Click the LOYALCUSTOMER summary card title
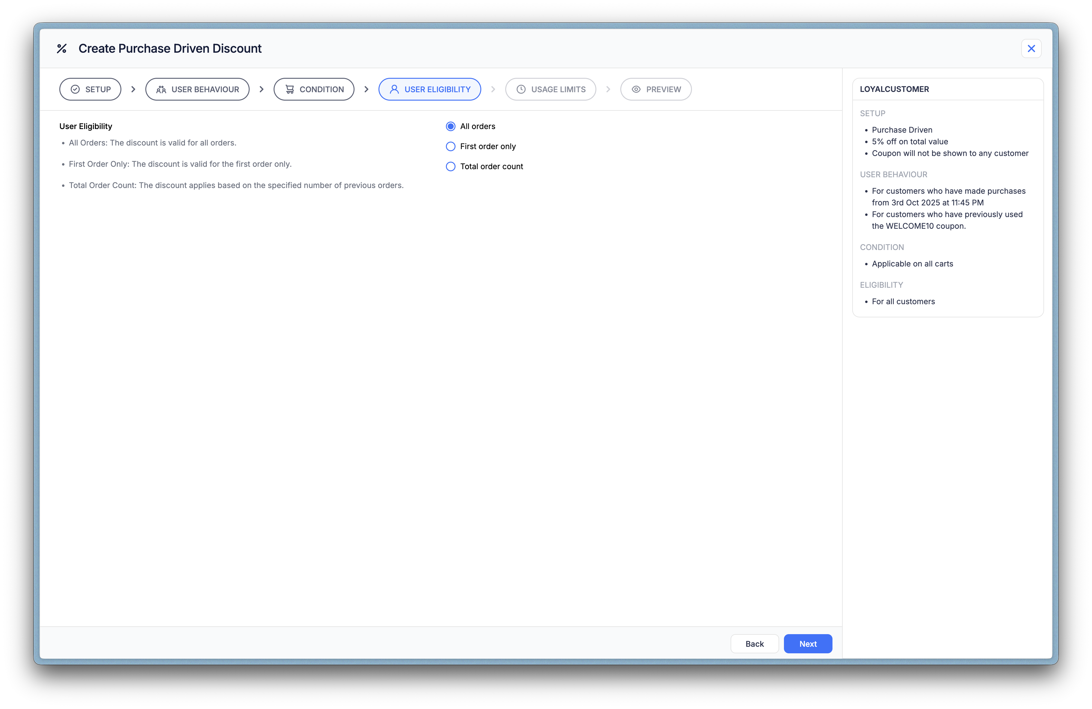 [x=894, y=89]
